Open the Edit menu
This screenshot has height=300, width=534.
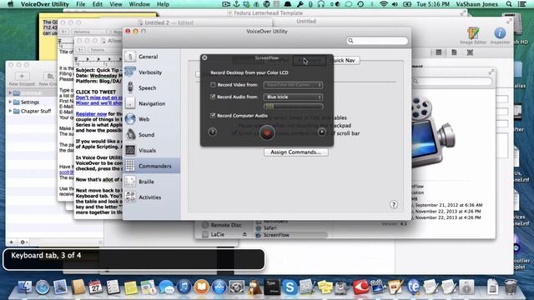(98, 4)
